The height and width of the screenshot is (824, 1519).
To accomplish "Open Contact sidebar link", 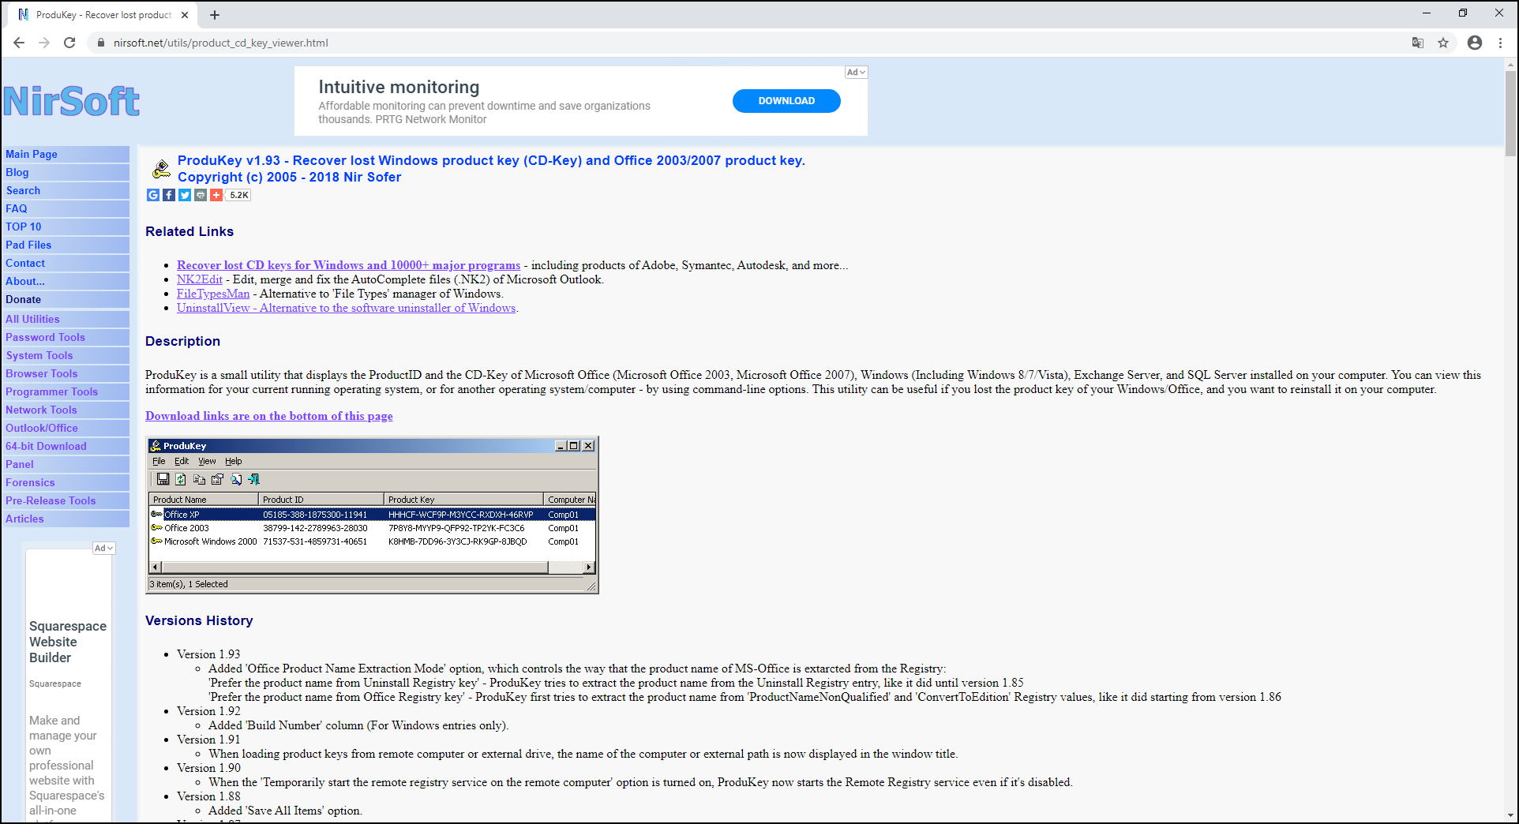I will click(x=66, y=263).
